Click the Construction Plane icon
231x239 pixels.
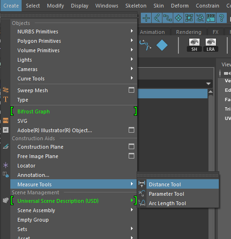click(x=6, y=146)
